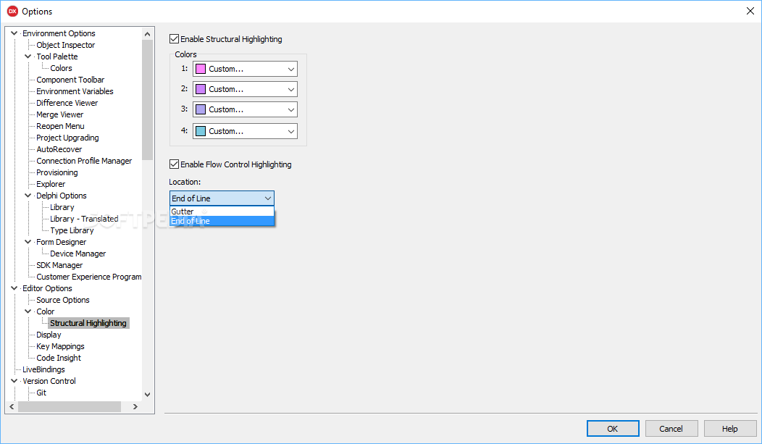
Task: Click the lavender color 3 swatch
Action: (200, 110)
